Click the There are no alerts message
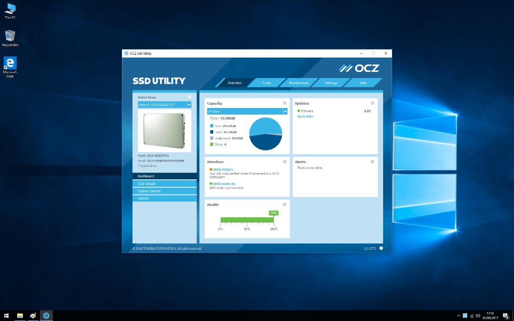 pos(309,168)
